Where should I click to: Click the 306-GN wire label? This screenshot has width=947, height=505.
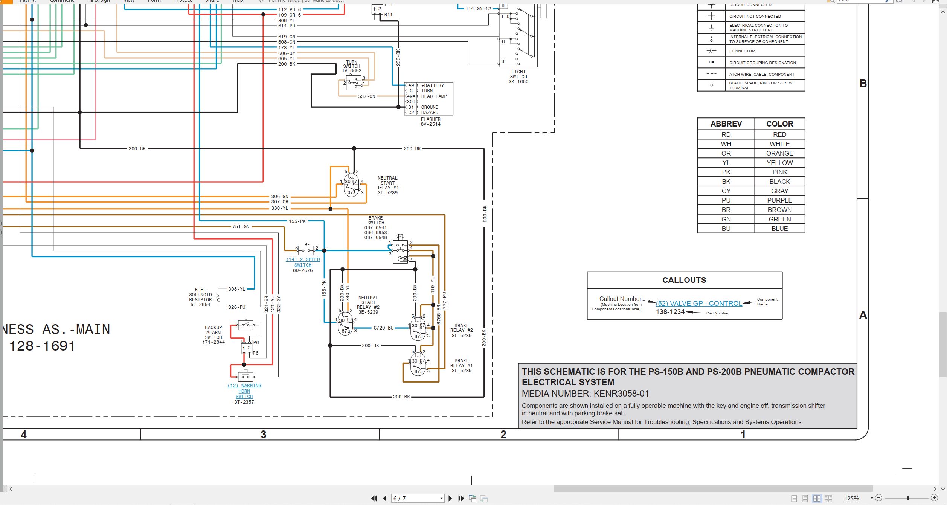pyautogui.click(x=280, y=197)
